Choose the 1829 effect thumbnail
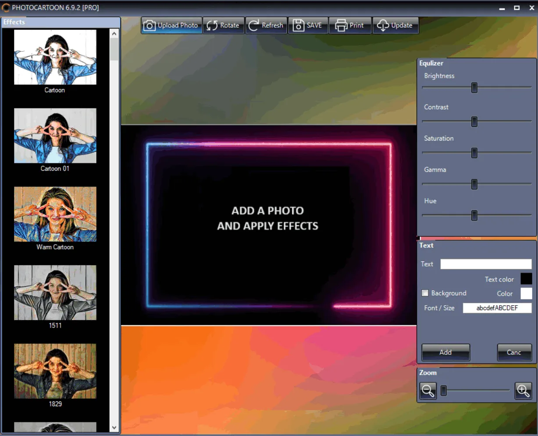 coord(55,371)
